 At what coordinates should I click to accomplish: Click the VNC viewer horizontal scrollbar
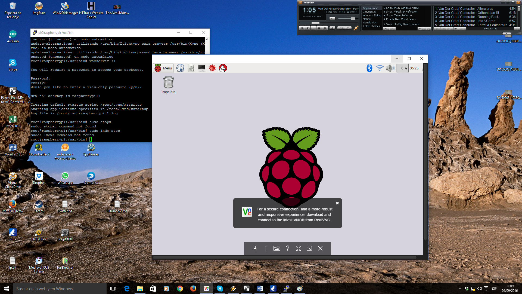[284, 258]
